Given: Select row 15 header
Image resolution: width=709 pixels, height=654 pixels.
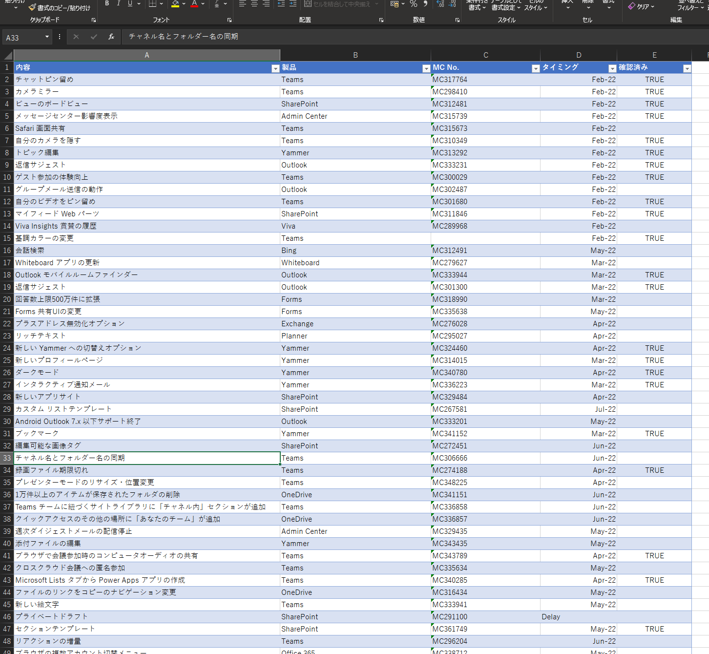Looking at the screenshot, I should [x=7, y=238].
